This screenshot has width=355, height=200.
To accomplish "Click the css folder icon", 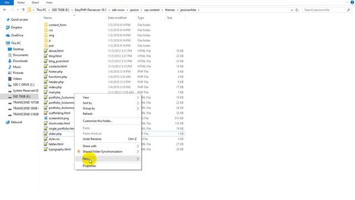I will 45,30.
